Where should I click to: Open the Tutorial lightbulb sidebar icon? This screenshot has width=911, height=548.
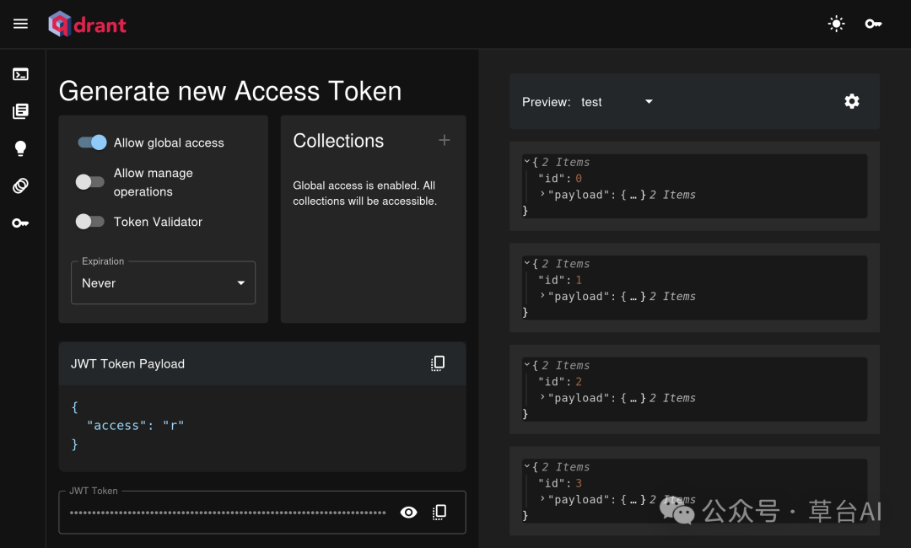21,148
